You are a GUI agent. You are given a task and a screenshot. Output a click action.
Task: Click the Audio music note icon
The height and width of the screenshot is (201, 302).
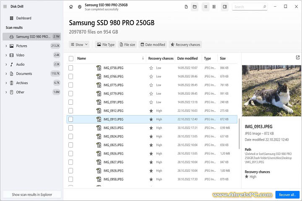(12, 64)
